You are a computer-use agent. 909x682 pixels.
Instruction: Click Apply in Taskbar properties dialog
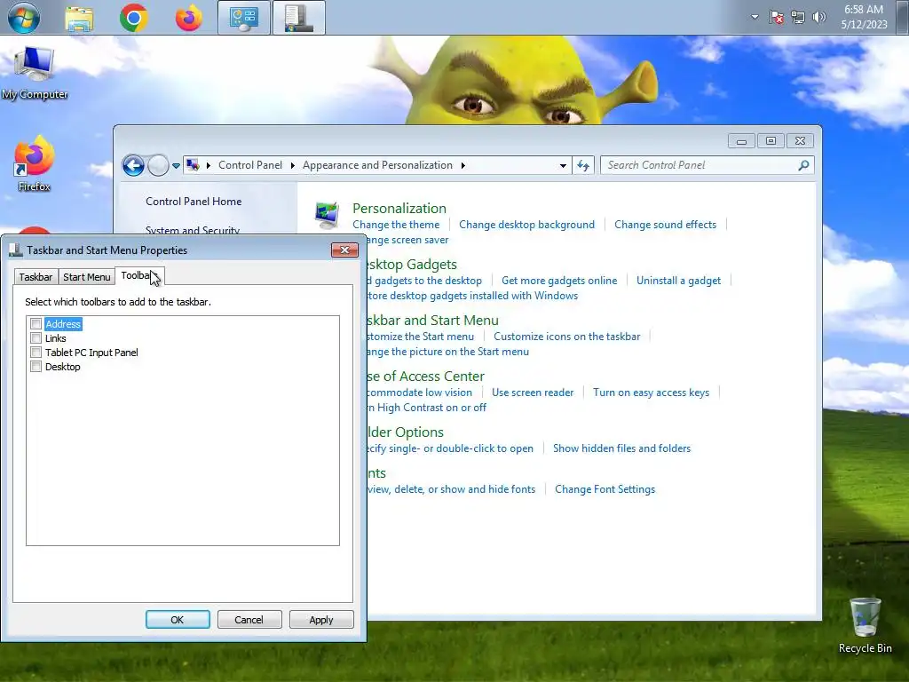coord(321,619)
